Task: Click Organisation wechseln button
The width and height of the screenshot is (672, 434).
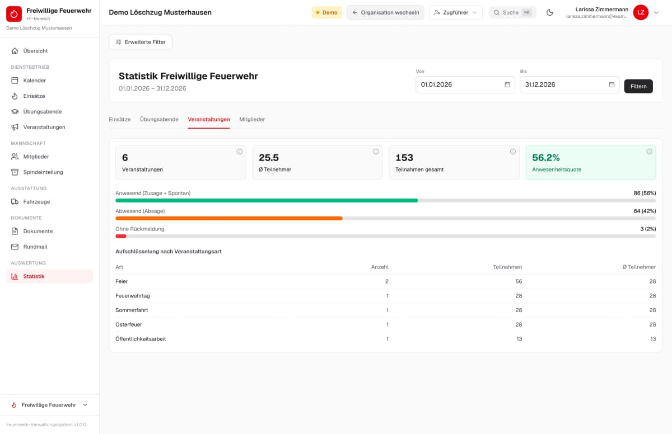Action: (385, 12)
